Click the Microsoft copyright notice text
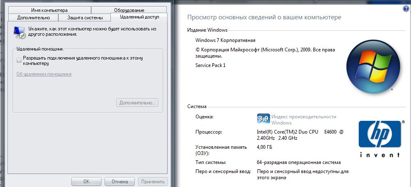Image resolution: width=411 pixels, height=187 pixels. tap(265, 53)
